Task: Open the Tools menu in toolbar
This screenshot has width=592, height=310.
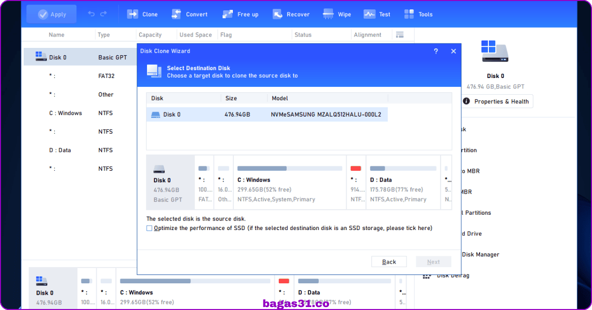Action: coord(418,14)
